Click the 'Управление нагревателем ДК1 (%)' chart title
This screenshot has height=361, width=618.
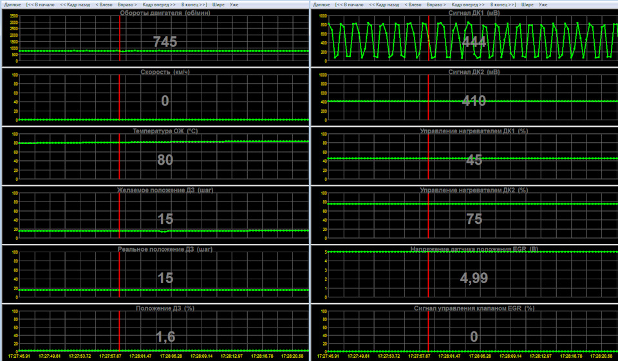click(474, 131)
